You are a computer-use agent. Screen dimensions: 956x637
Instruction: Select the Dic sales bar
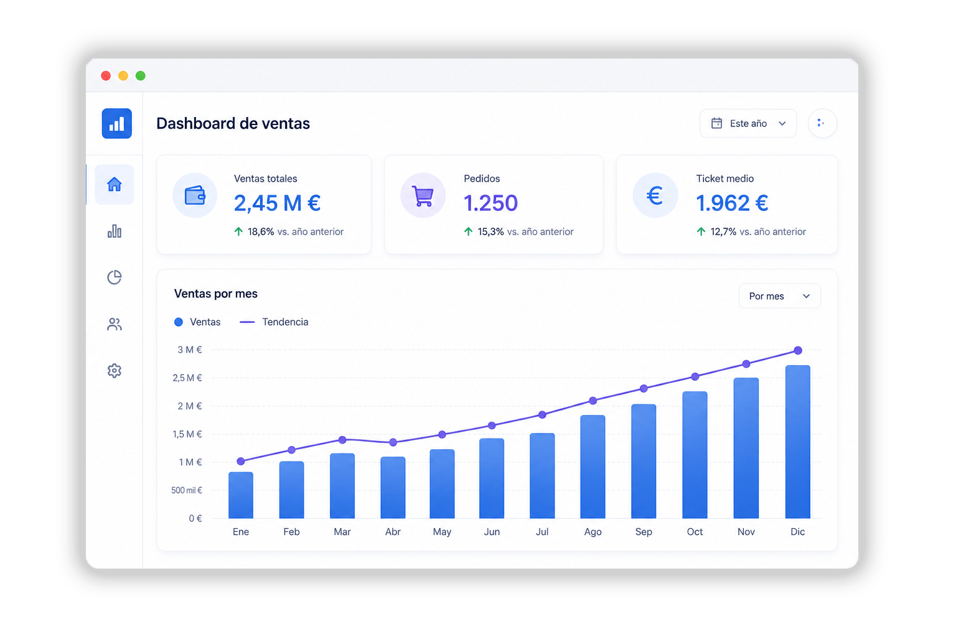coord(798,442)
